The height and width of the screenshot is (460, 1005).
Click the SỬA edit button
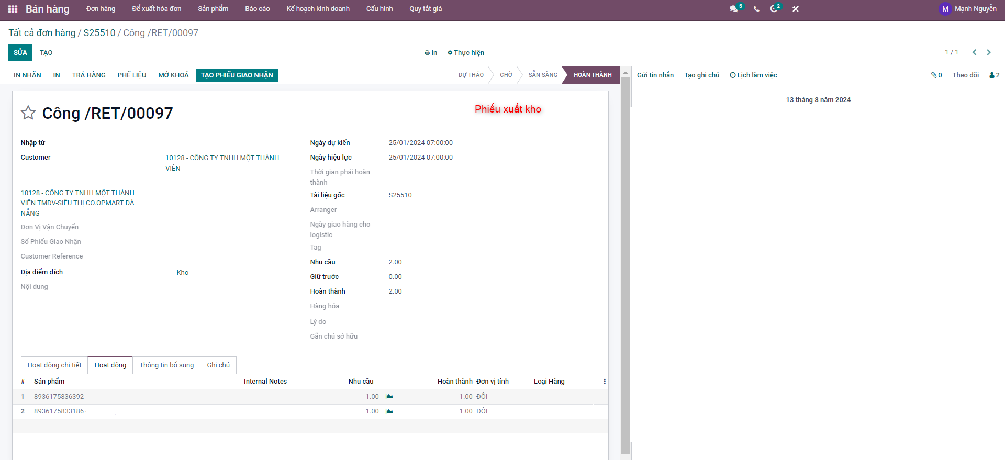[x=20, y=52]
